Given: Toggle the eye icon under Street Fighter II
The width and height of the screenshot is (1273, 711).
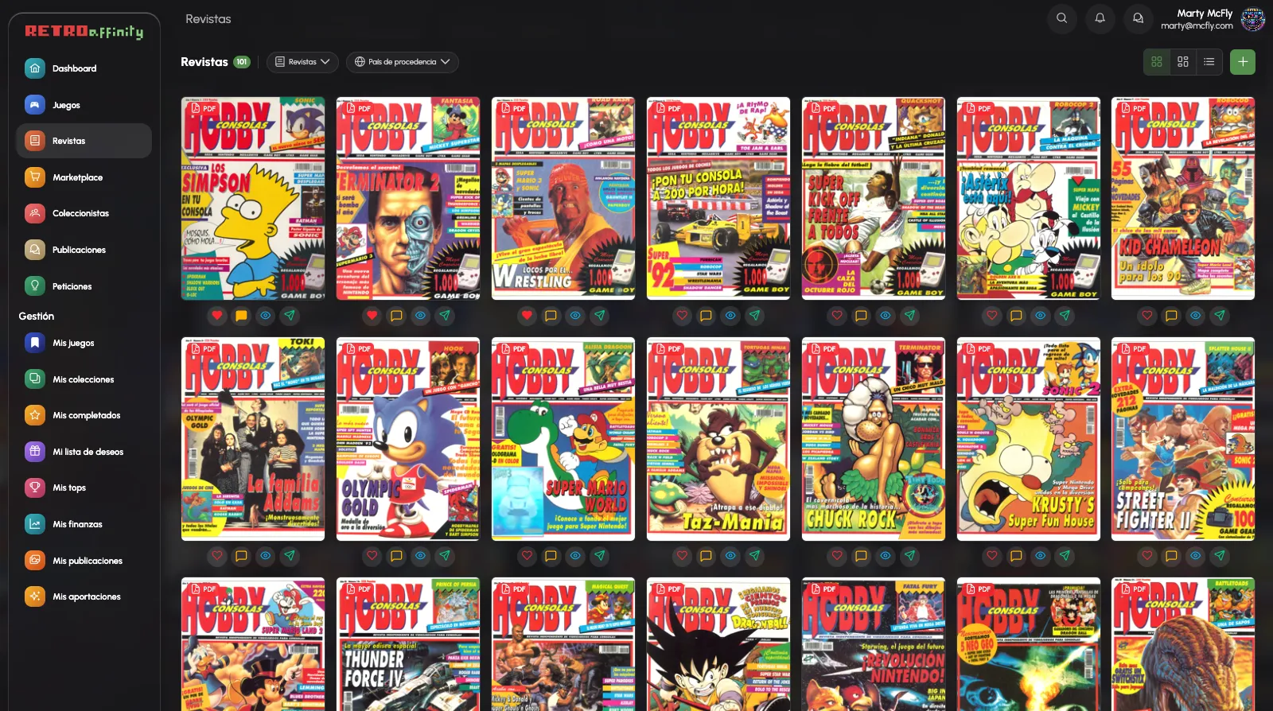Looking at the screenshot, I should point(1195,556).
